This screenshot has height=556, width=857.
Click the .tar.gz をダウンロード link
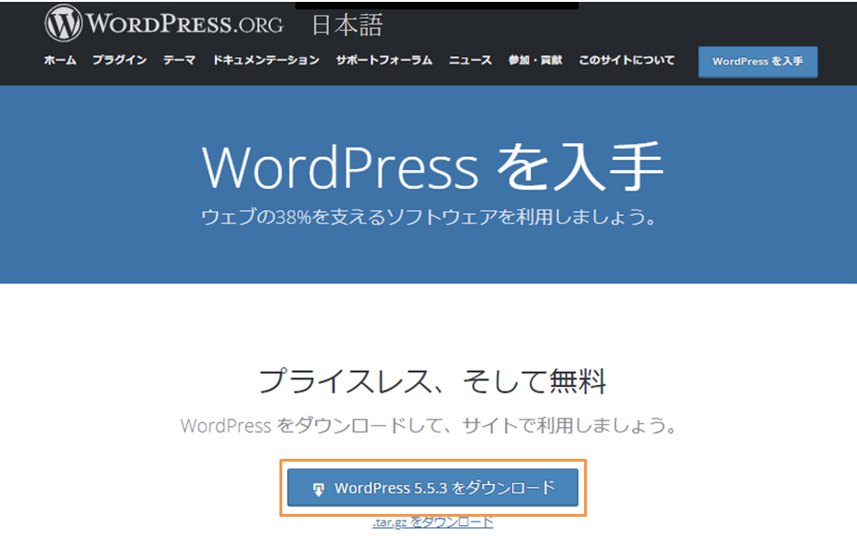click(433, 522)
